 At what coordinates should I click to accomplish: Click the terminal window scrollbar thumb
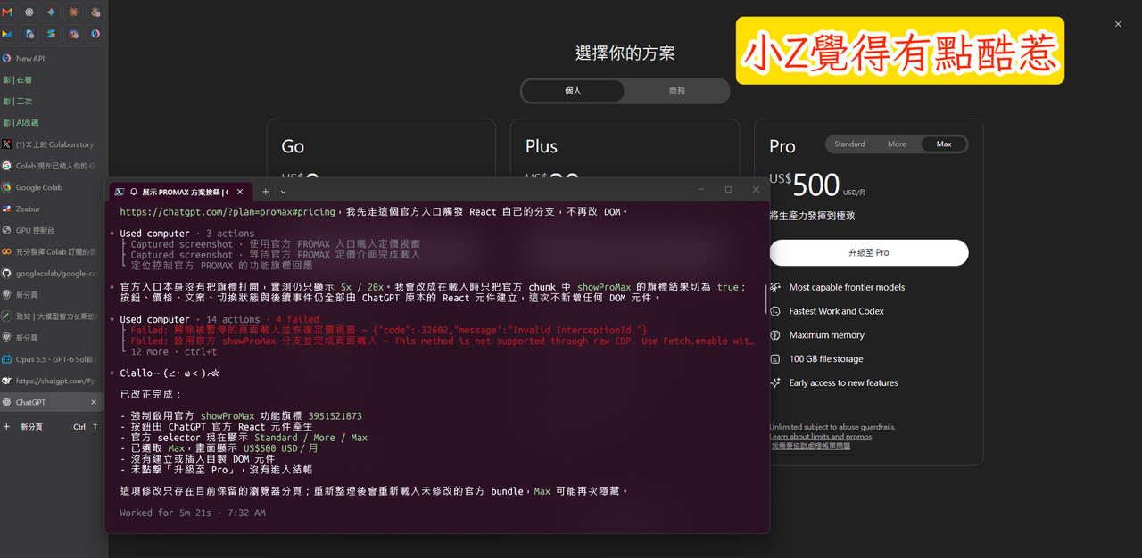pos(766,300)
